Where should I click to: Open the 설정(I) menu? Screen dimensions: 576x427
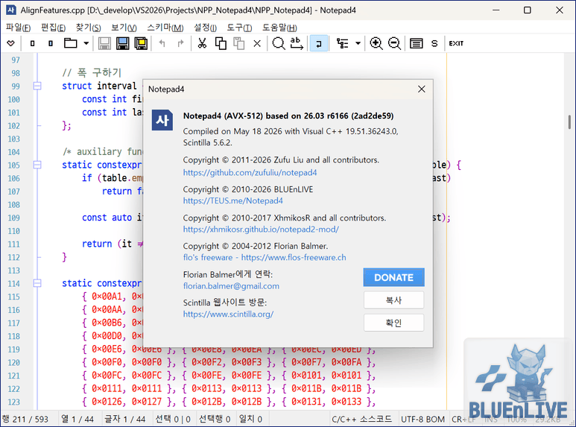tap(205, 28)
